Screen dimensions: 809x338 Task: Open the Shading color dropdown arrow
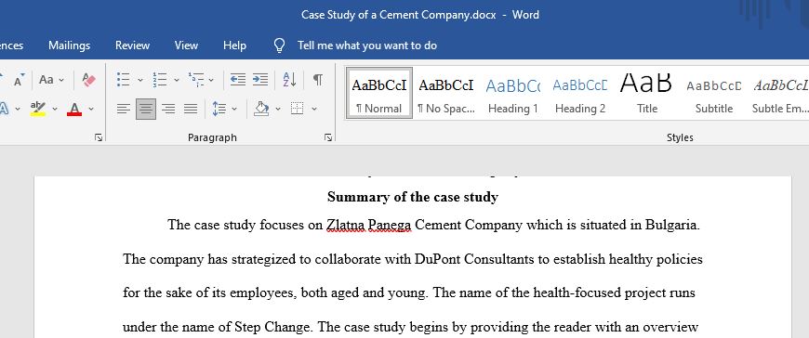pos(278,109)
